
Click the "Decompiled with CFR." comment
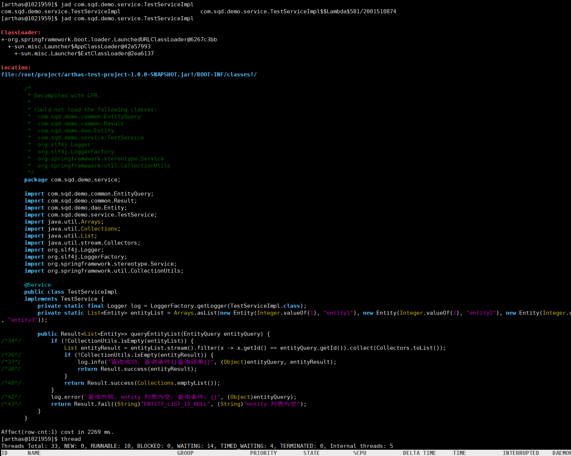click(x=67, y=96)
